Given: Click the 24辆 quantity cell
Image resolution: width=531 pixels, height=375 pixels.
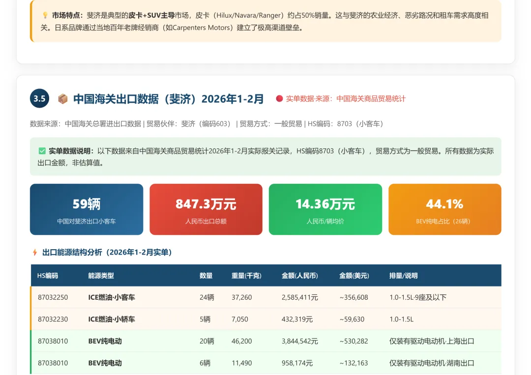Looking at the screenshot, I should (x=206, y=297).
